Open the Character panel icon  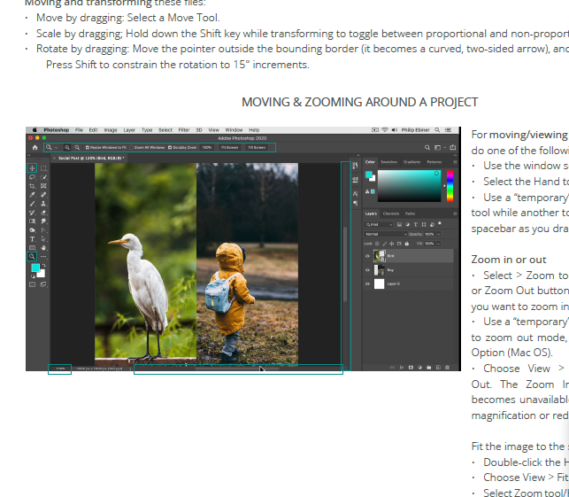pos(355,194)
